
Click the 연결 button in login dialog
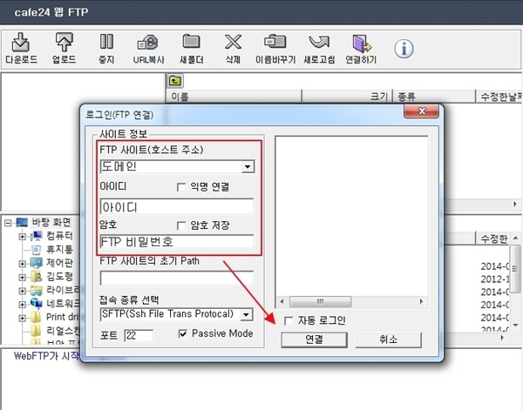point(315,340)
